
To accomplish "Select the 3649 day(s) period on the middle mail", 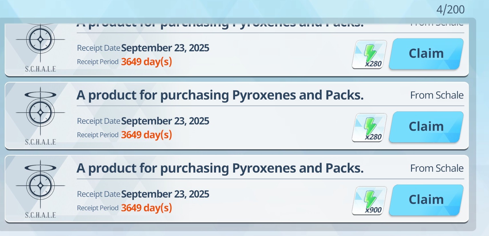I will pos(147,135).
